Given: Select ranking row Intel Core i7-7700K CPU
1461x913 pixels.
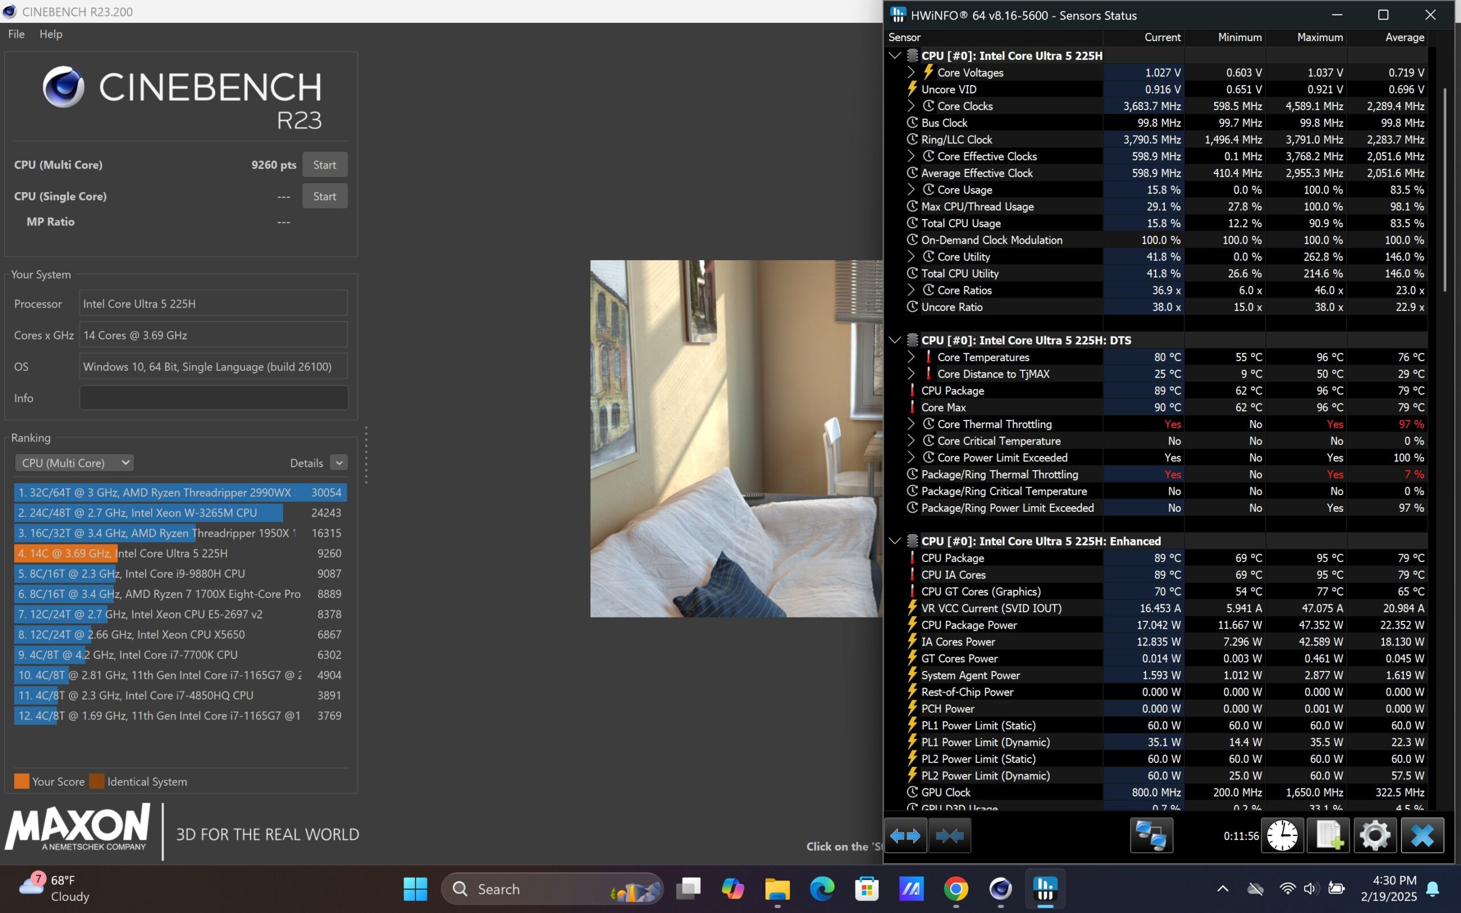Looking at the screenshot, I should pyautogui.click(x=180, y=655).
